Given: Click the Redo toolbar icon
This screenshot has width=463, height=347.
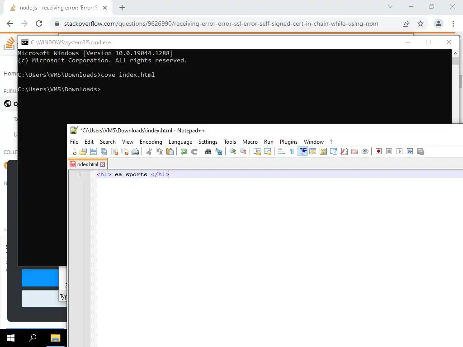Looking at the screenshot, I should tap(194, 151).
